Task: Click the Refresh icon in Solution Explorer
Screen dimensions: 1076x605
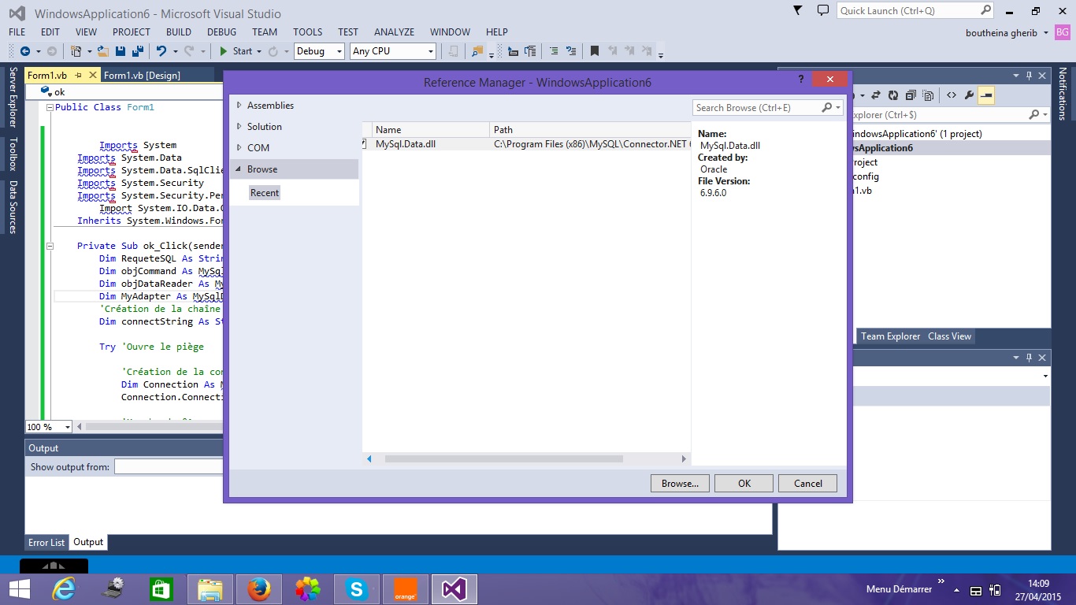Action: (x=892, y=95)
